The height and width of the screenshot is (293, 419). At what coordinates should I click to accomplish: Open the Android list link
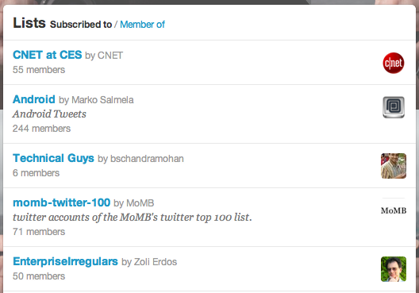pos(34,99)
